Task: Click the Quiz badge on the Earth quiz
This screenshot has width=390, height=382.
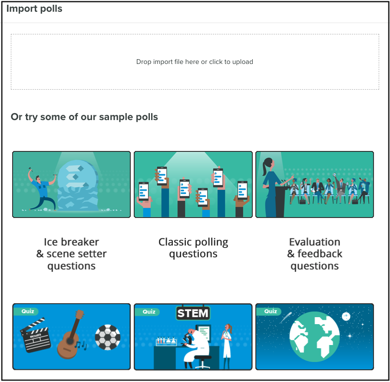Action: coord(269,311)
